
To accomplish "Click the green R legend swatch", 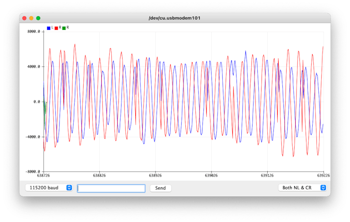I will click(x=64, y=28).
